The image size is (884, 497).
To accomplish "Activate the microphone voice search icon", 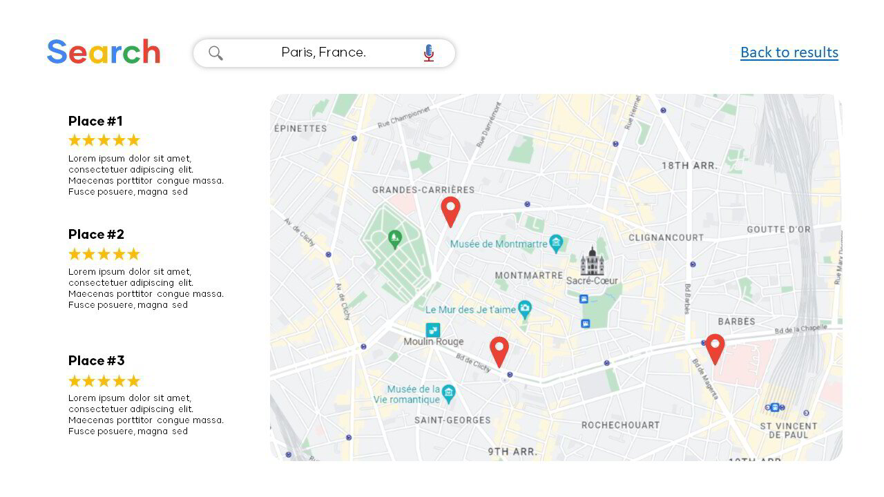I will click(429, 53).
